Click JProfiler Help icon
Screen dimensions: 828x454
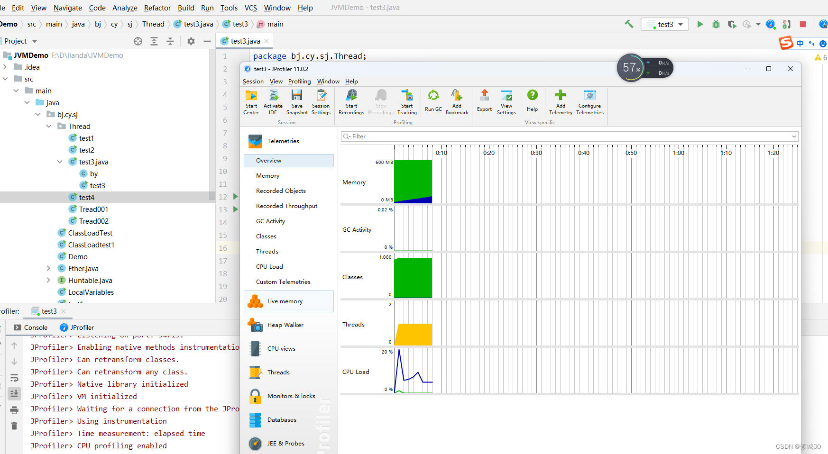tap(533, 100)
